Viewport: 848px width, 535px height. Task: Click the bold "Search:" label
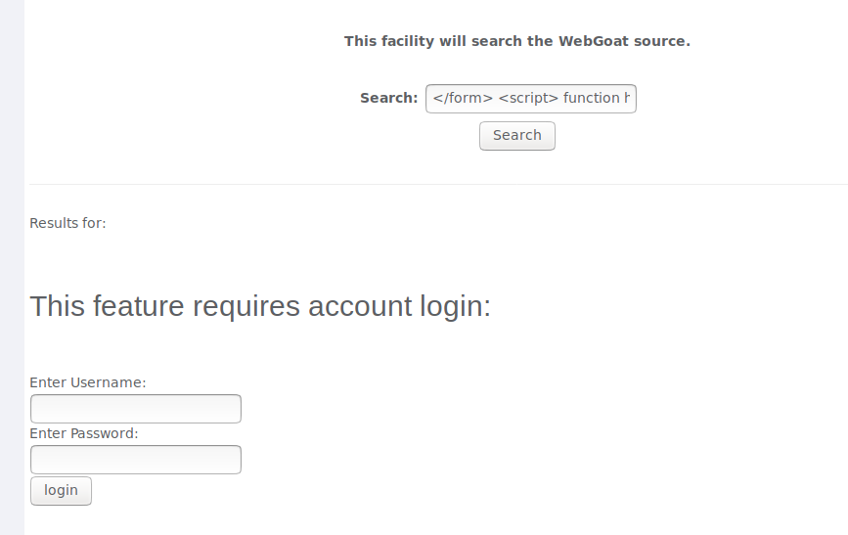pos(388,98)
